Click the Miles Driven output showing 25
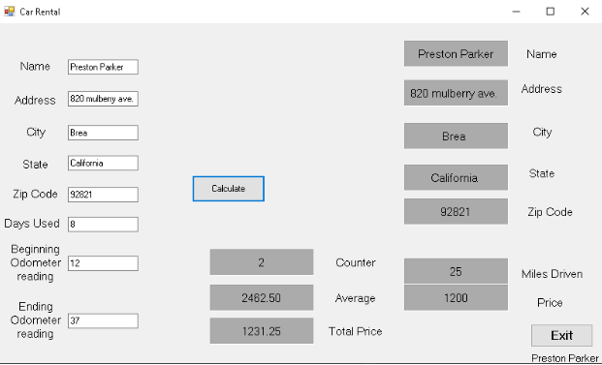602x365 pixels. [x=456, y=271]
